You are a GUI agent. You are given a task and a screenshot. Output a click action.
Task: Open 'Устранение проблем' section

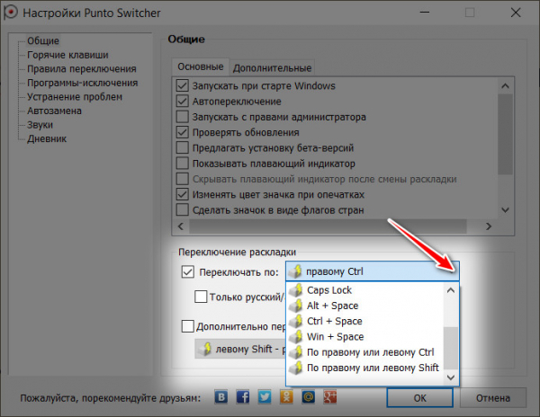[x=75, y=97]
